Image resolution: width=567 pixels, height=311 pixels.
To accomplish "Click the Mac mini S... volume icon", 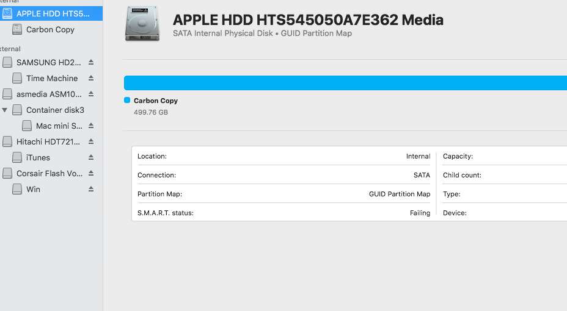I will click(x=27, y=126).
